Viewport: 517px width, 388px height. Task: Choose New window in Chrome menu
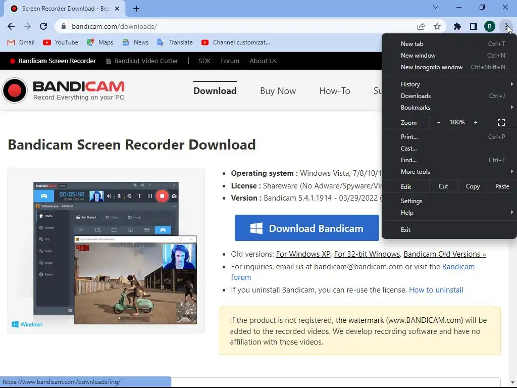point(449,56)
